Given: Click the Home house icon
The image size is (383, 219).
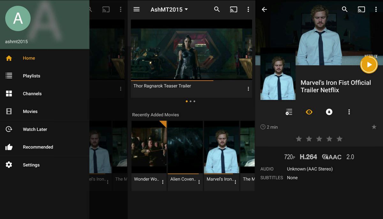Looking at the screenshot, I should coord(9,58).
